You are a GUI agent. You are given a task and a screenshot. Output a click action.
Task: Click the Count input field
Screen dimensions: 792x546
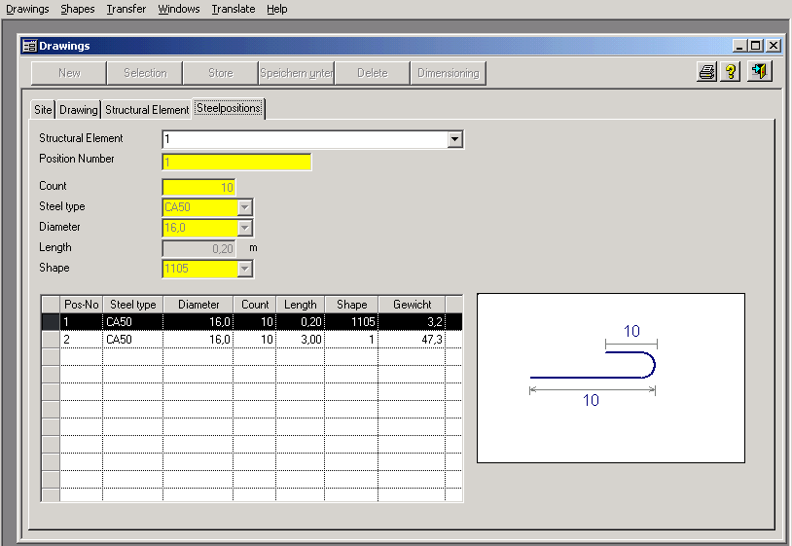pos(198,187)
